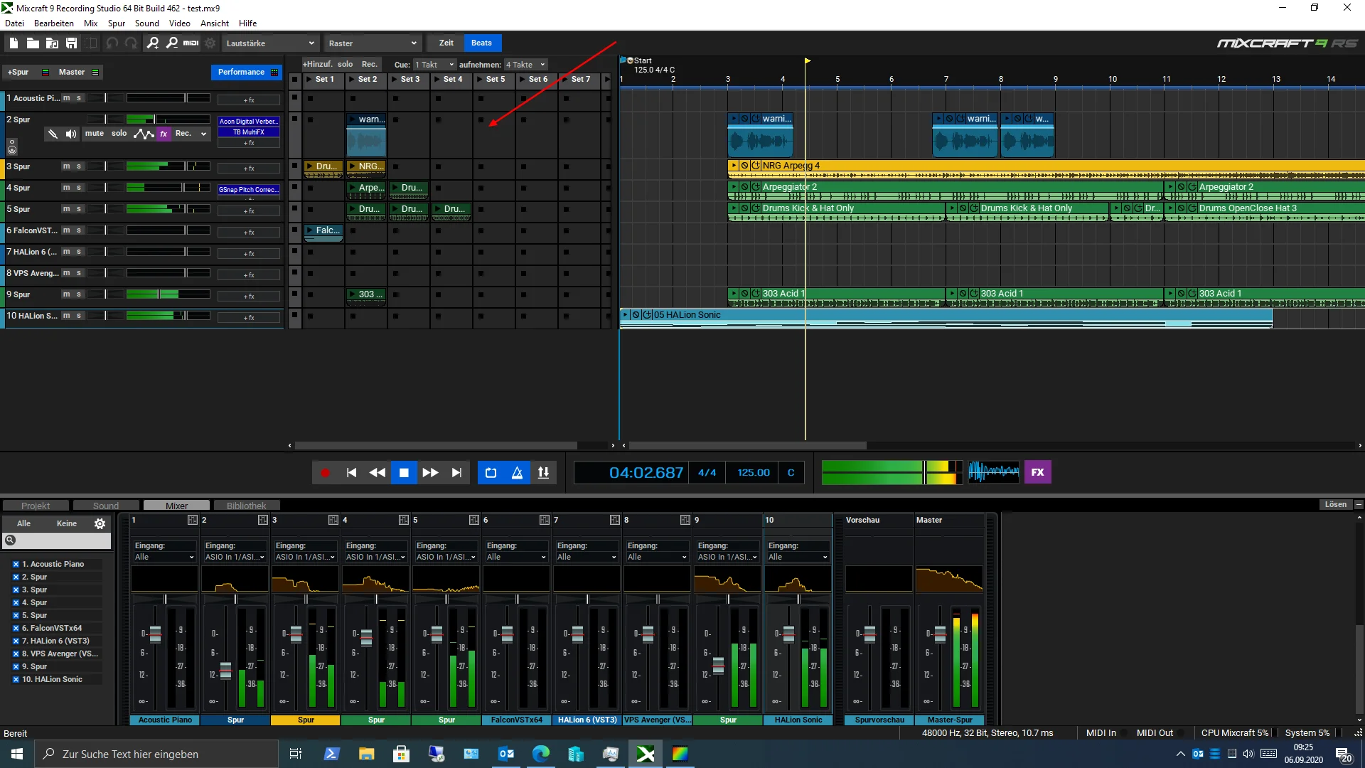Save the project with the floppy icon
Screen dimensions: 1365x768
coord(71,43)
